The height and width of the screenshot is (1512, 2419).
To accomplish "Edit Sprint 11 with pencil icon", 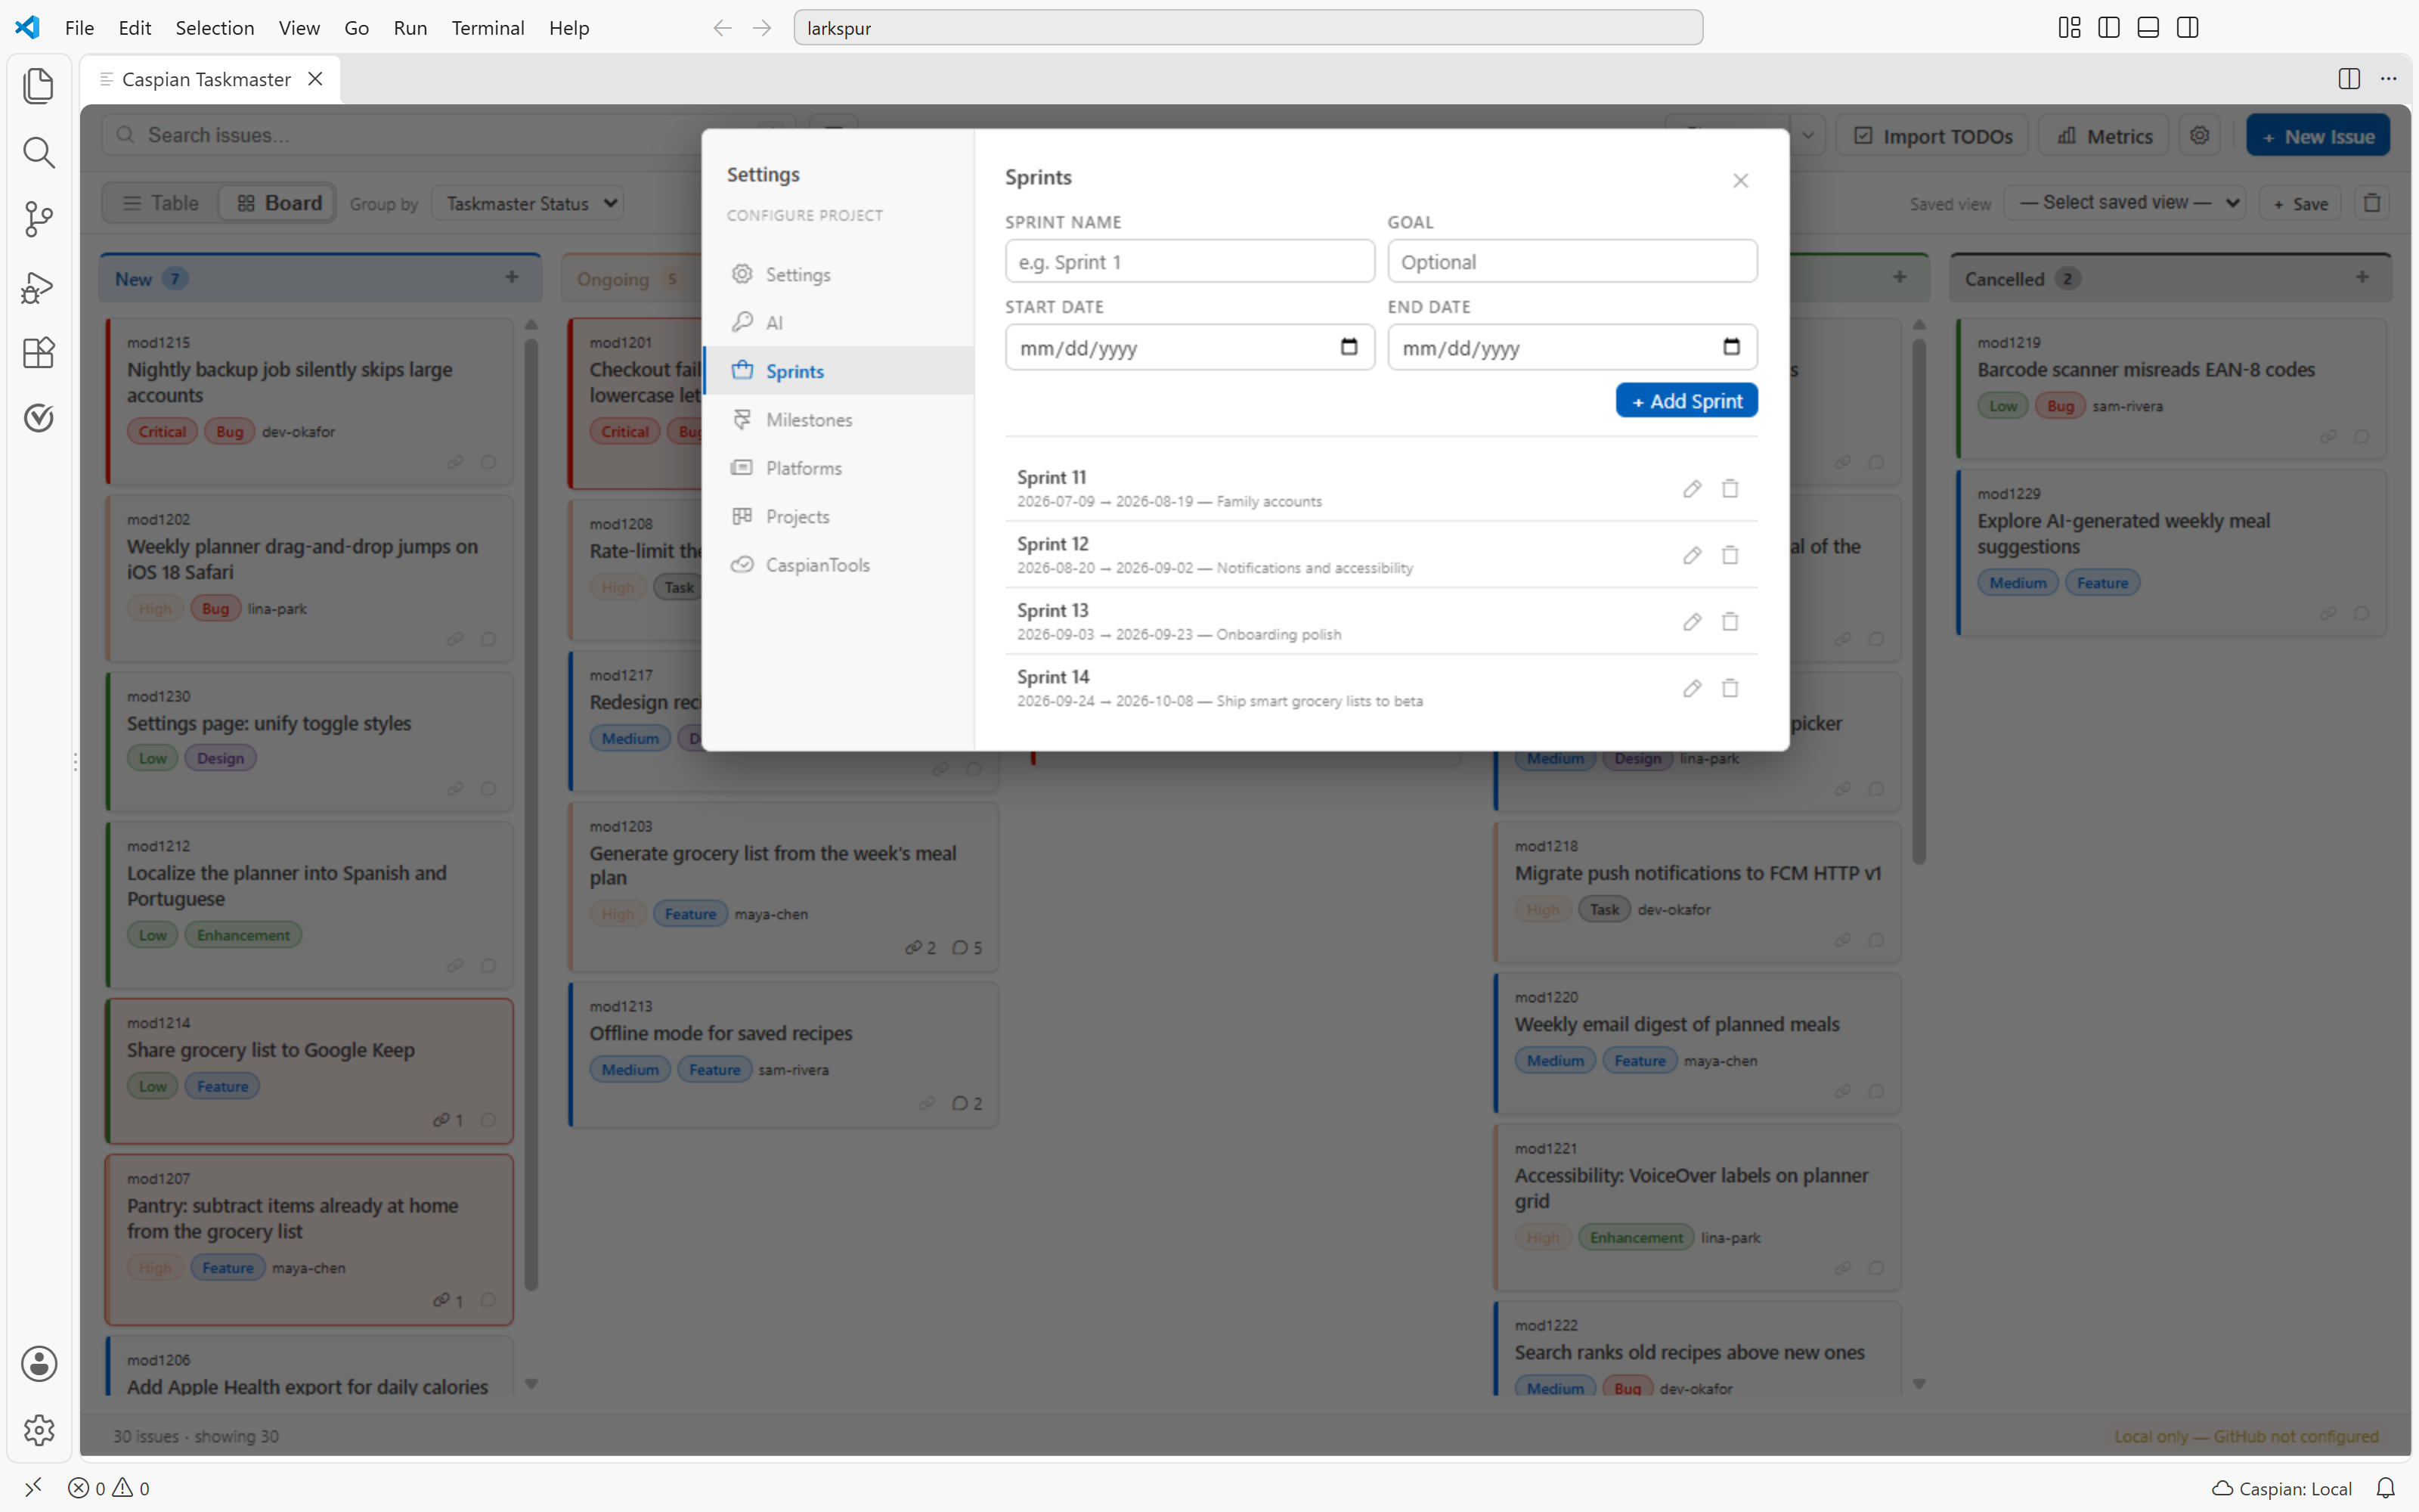I will coord(1691,489).
